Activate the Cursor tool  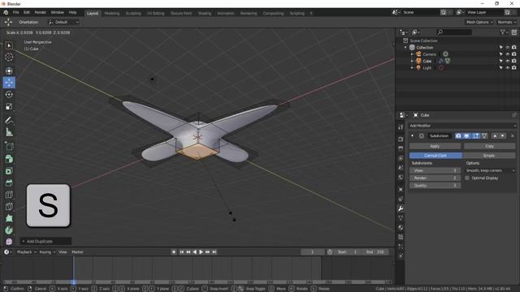click(9, 58)
